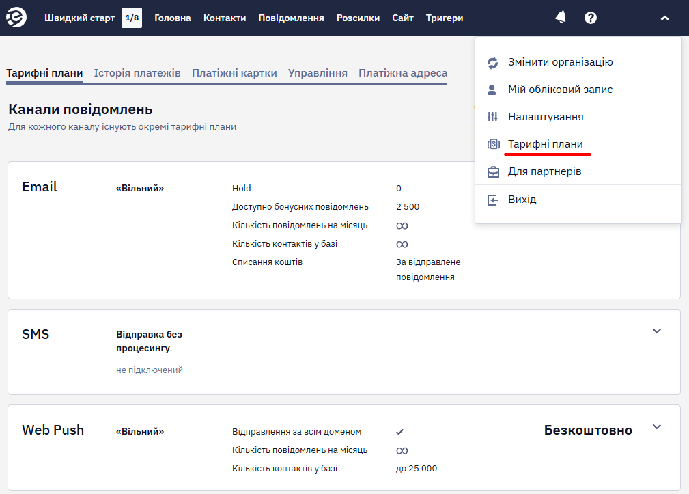Click Відправка без процесингу plan name
Screen dimensions: 689x494
click(x=149, y=341)
